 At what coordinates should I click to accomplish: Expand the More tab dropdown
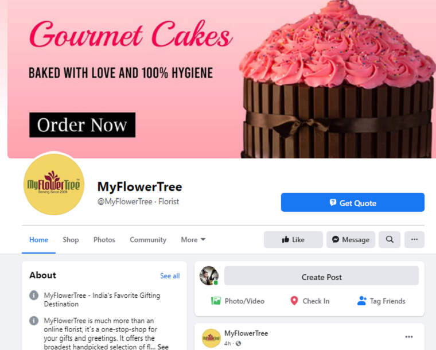193,240
